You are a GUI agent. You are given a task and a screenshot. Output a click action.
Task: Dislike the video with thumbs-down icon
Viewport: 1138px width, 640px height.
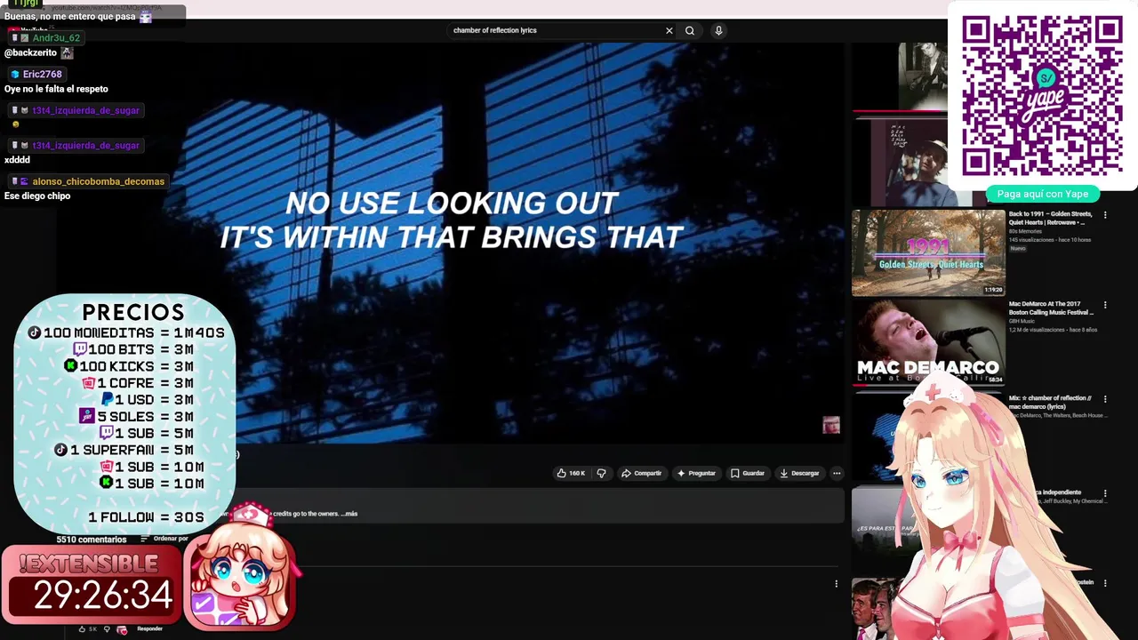tap(601, 473)
